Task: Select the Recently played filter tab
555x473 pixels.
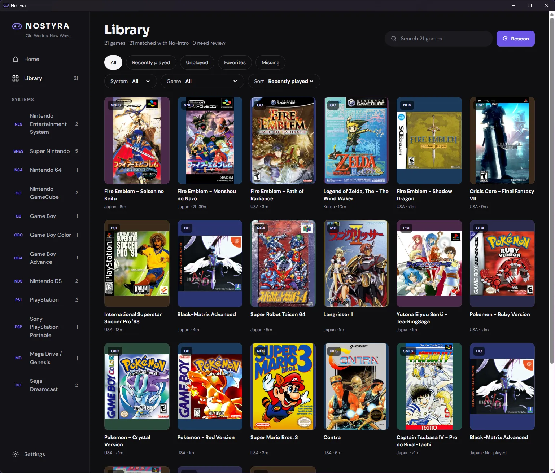Action: pyautogui.click(x=151, y=62)
